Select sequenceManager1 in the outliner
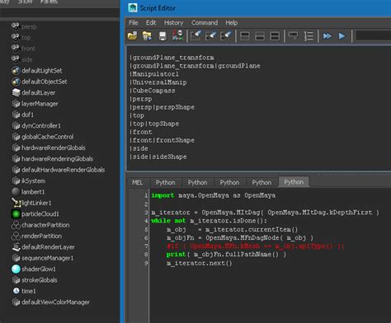391x323 pixels. (47, 258)
